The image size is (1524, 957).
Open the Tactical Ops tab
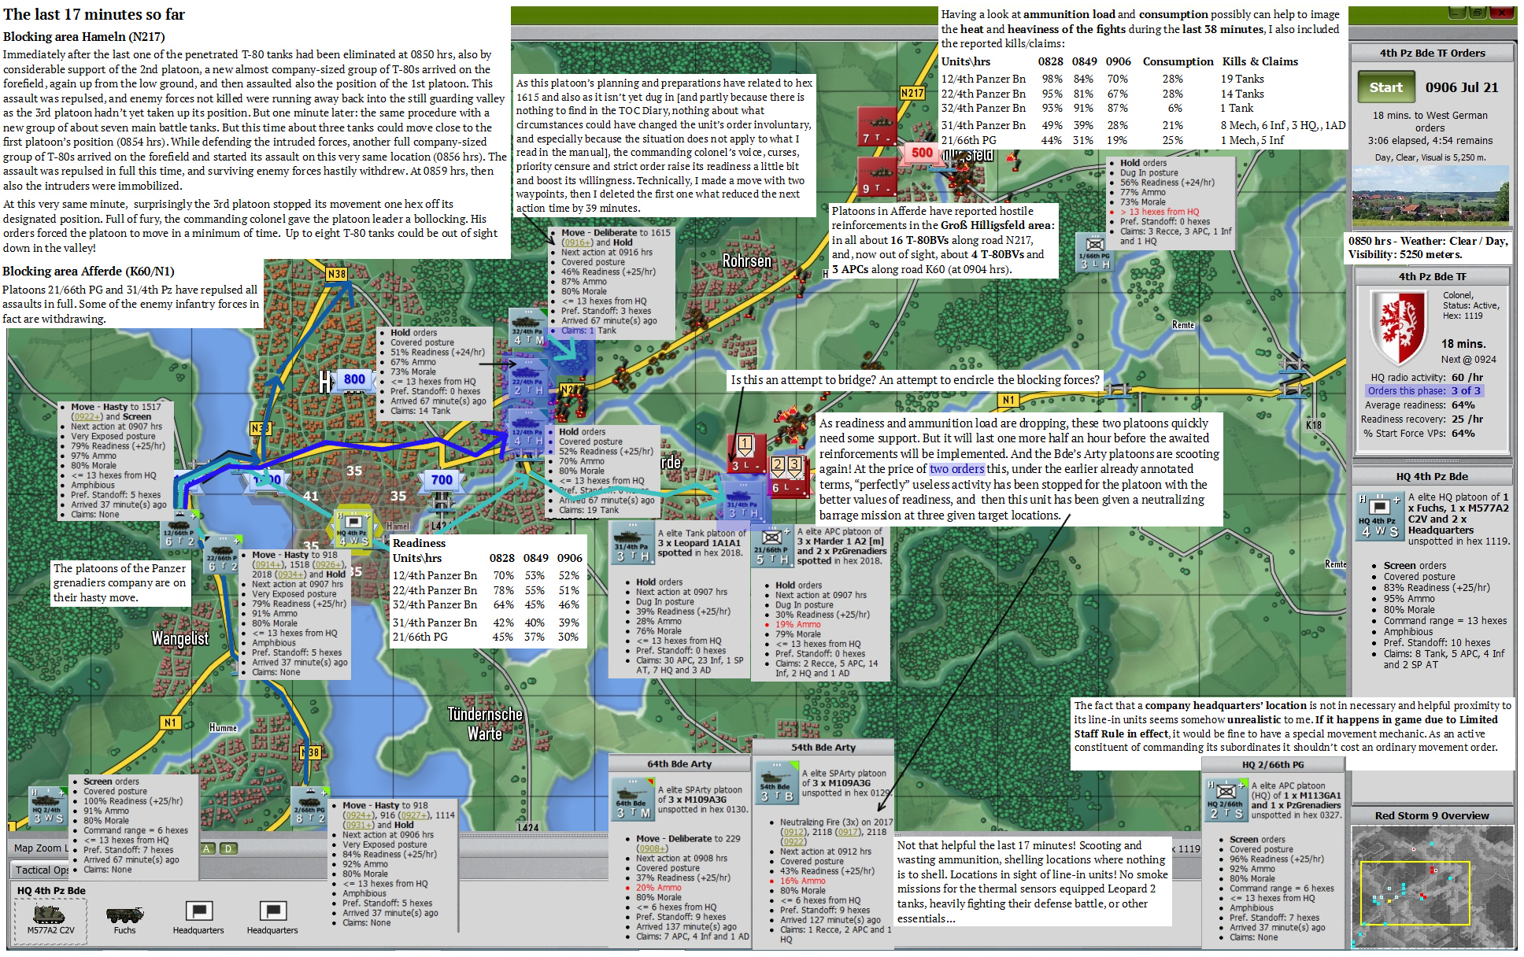[42, 870]
